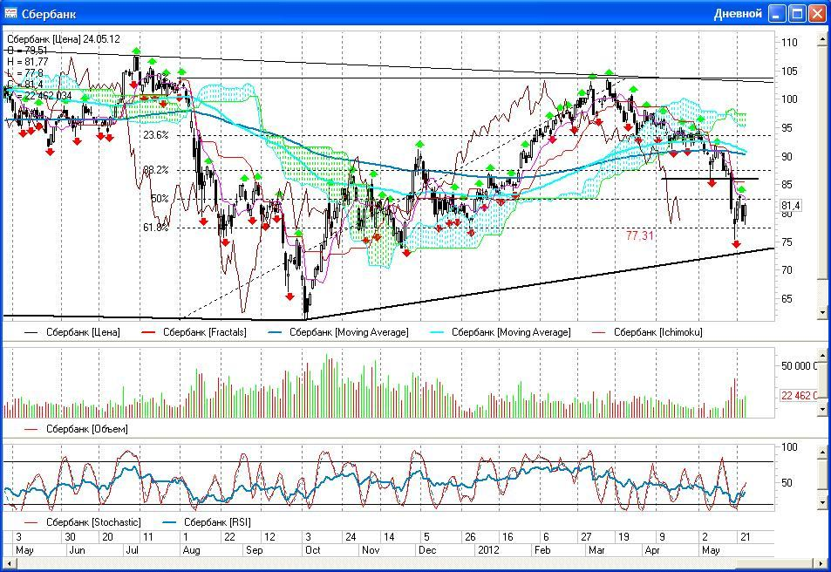
Task: Select the cyan Moving Average legend entry
Action: tap(501, 332)
